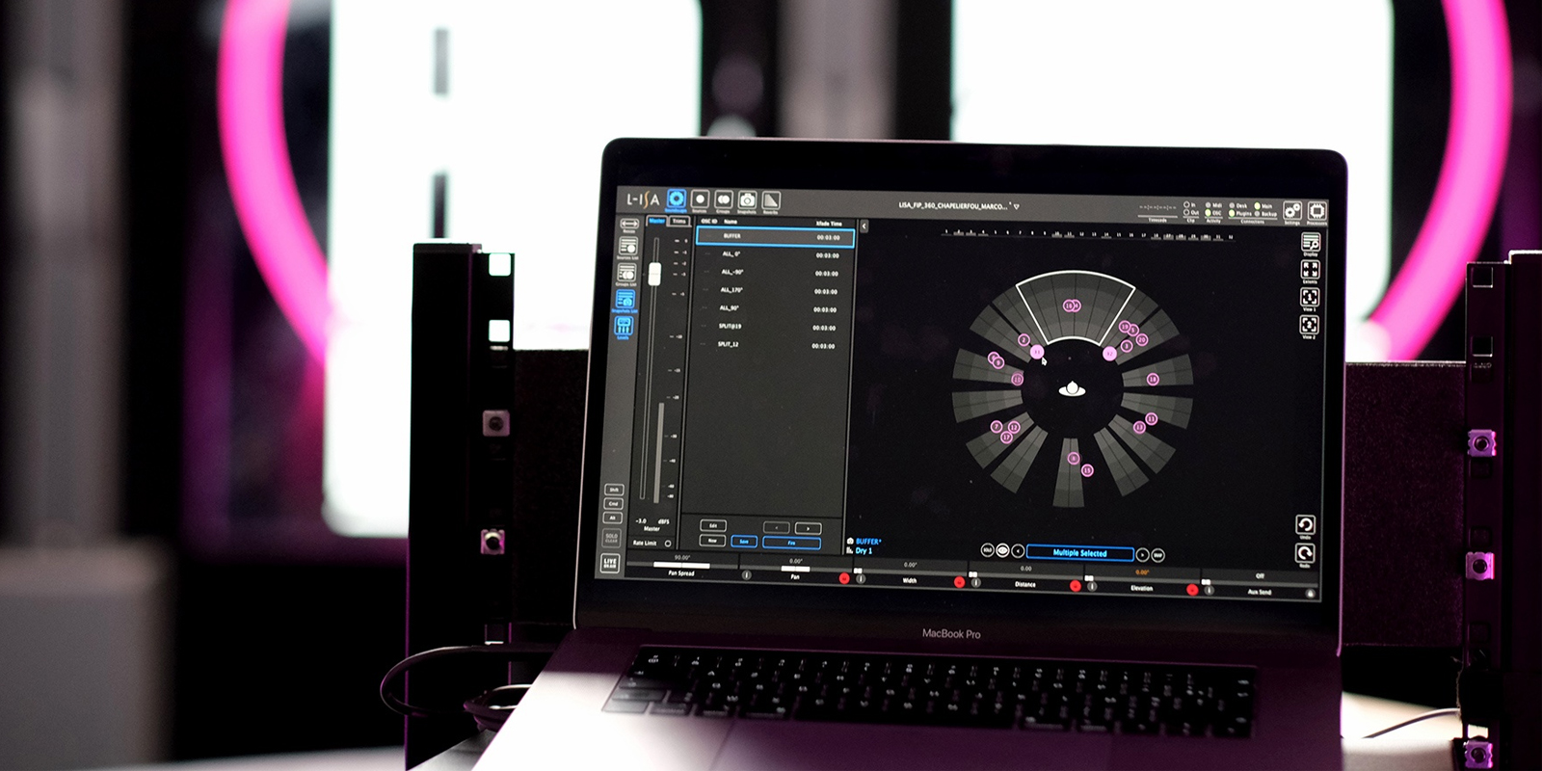Switch to the Trims tab
Image resolution: width=1542 pixels, height=771 pixels.
(x=679, y=222)
